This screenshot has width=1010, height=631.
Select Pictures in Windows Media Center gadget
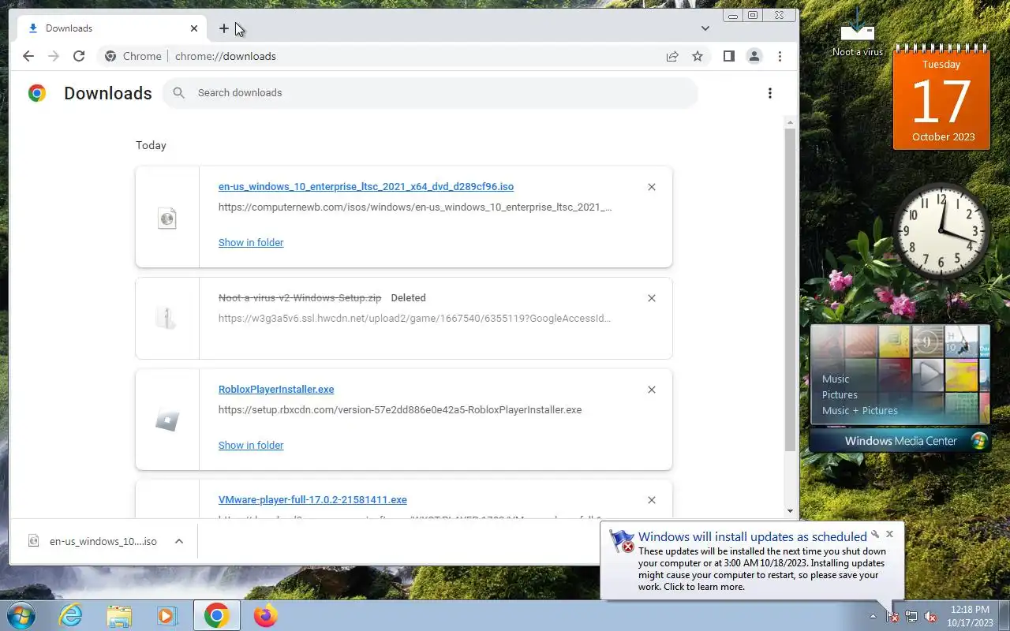[840, 394]
